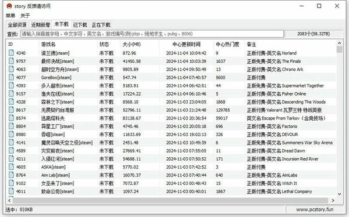Focus the 查找 search input field
349x217 pixels.
coord(152,34)
